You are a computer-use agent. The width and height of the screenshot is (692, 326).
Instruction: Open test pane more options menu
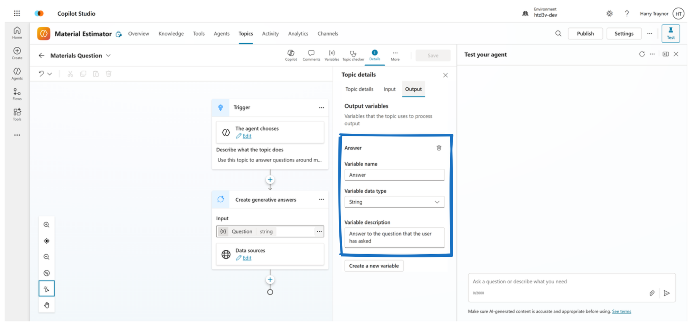point(652,54)
